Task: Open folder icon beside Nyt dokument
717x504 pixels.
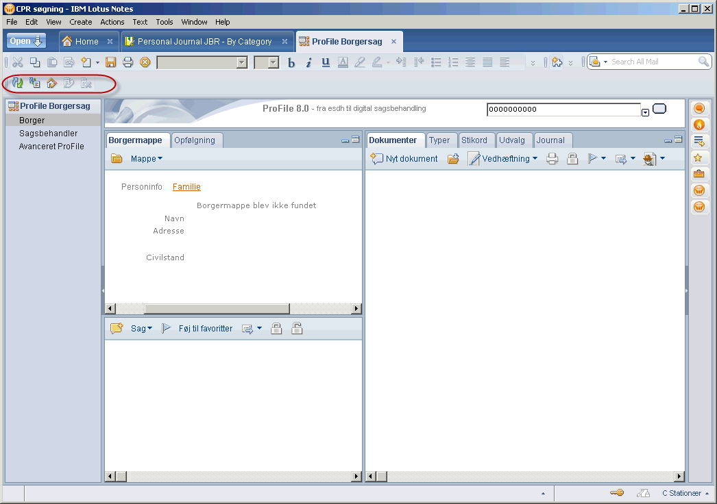Action: (453, 159)
